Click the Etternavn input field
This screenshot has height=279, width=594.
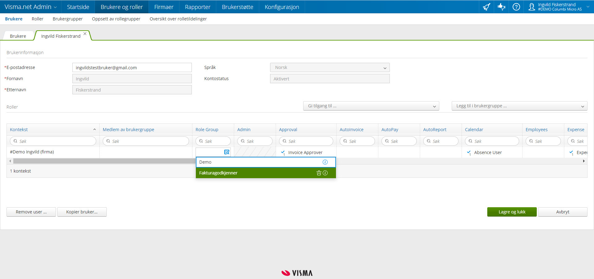pyautogui.click(x=132, y=90)
